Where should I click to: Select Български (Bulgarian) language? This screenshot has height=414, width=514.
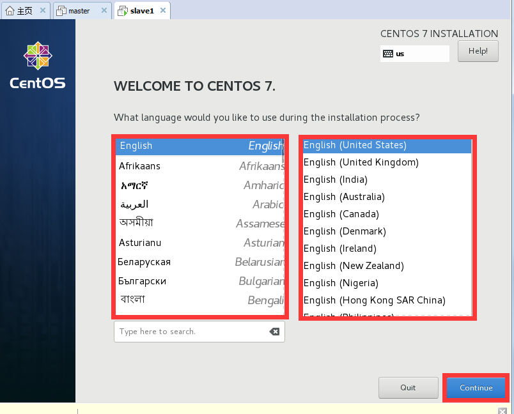coord(199,281)
